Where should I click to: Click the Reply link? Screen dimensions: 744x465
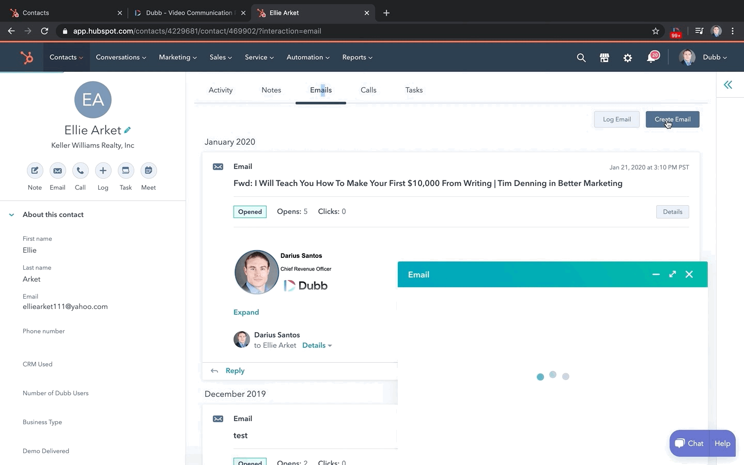(x=235, y=371)
